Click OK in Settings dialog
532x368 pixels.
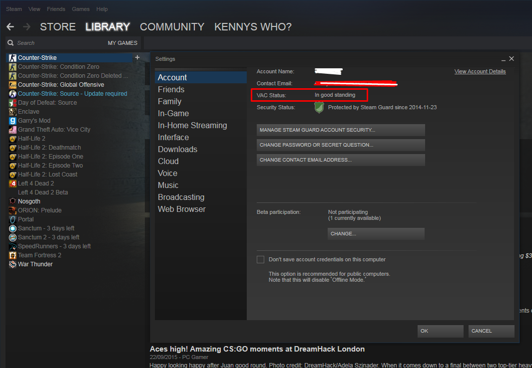tap(441, 331)
